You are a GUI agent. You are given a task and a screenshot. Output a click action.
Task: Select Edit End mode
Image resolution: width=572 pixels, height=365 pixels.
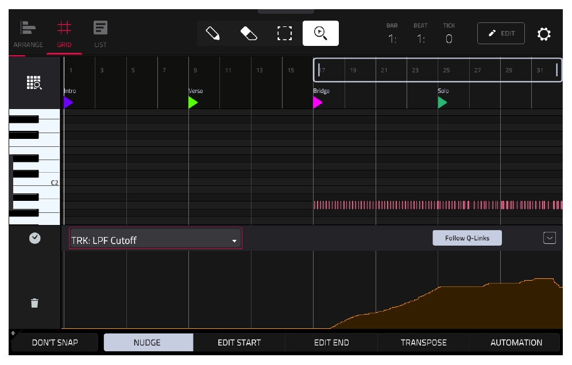(331, 343)
